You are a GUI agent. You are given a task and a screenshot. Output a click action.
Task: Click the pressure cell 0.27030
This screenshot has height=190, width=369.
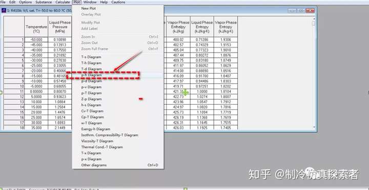60,60
